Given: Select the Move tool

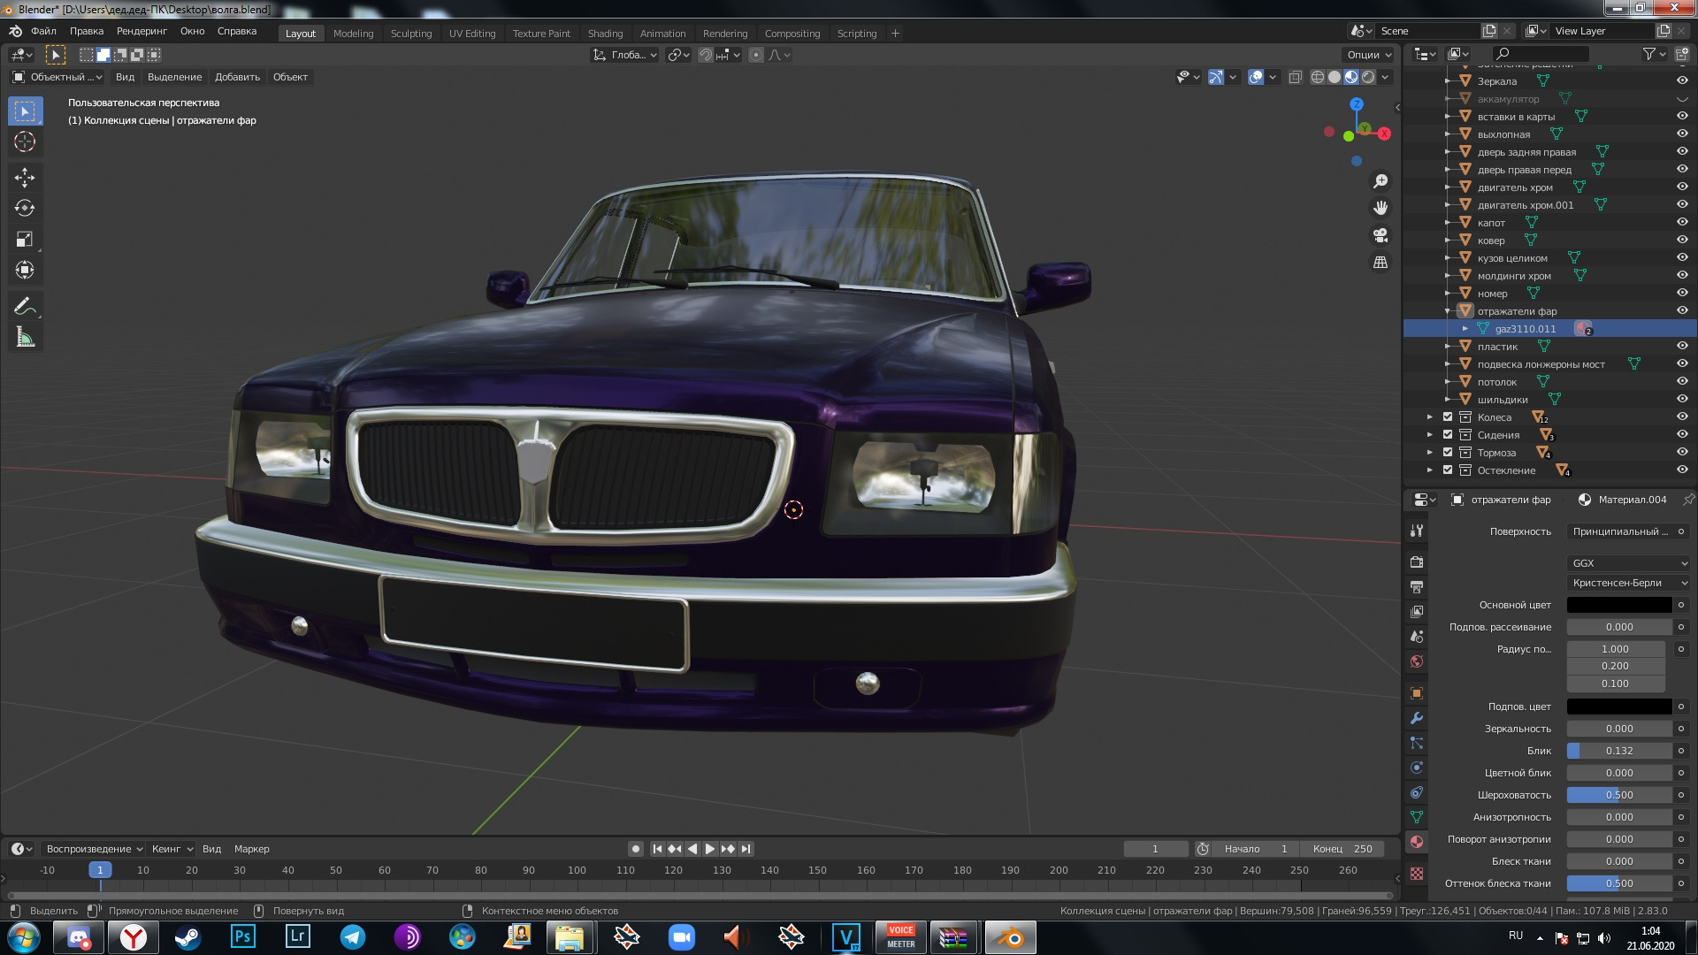Looking at the screenshot, I should coord(25,178).
